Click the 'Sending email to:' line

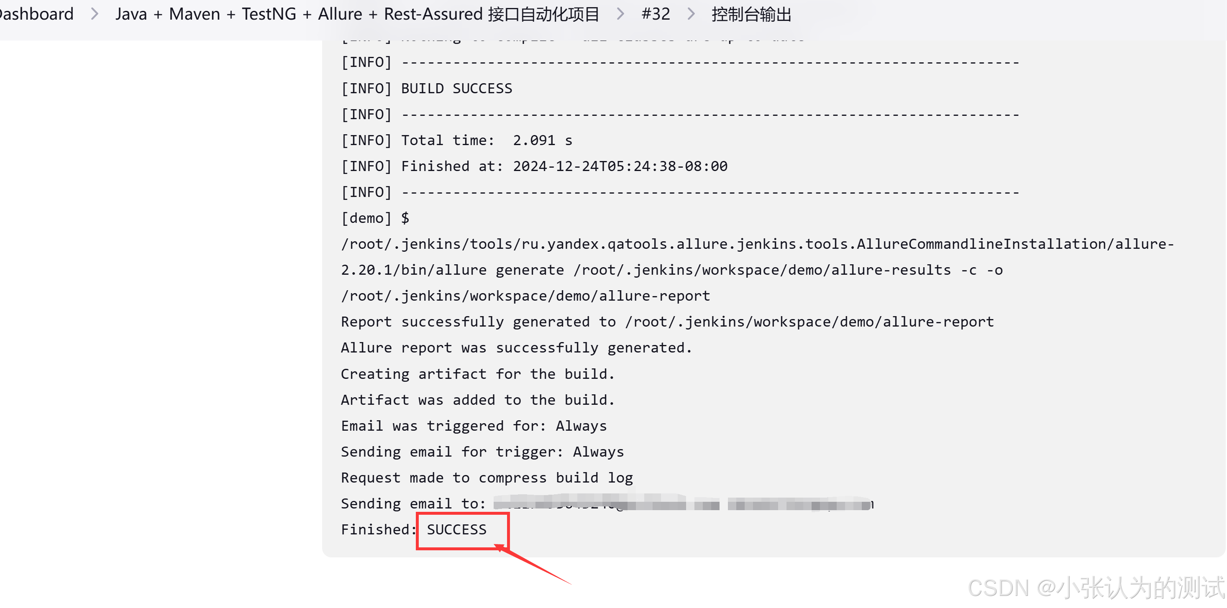607,504
